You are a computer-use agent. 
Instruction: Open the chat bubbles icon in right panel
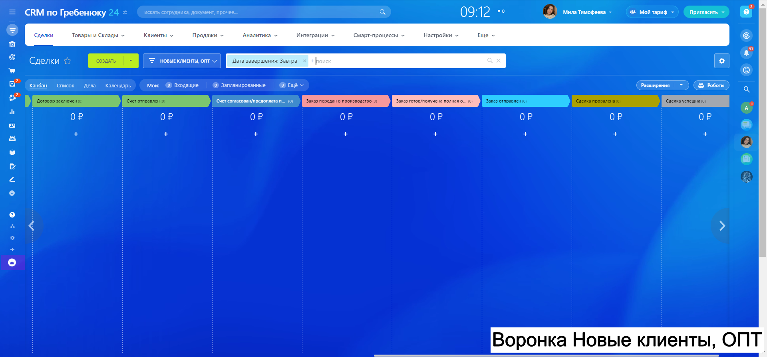coord(746,125)
